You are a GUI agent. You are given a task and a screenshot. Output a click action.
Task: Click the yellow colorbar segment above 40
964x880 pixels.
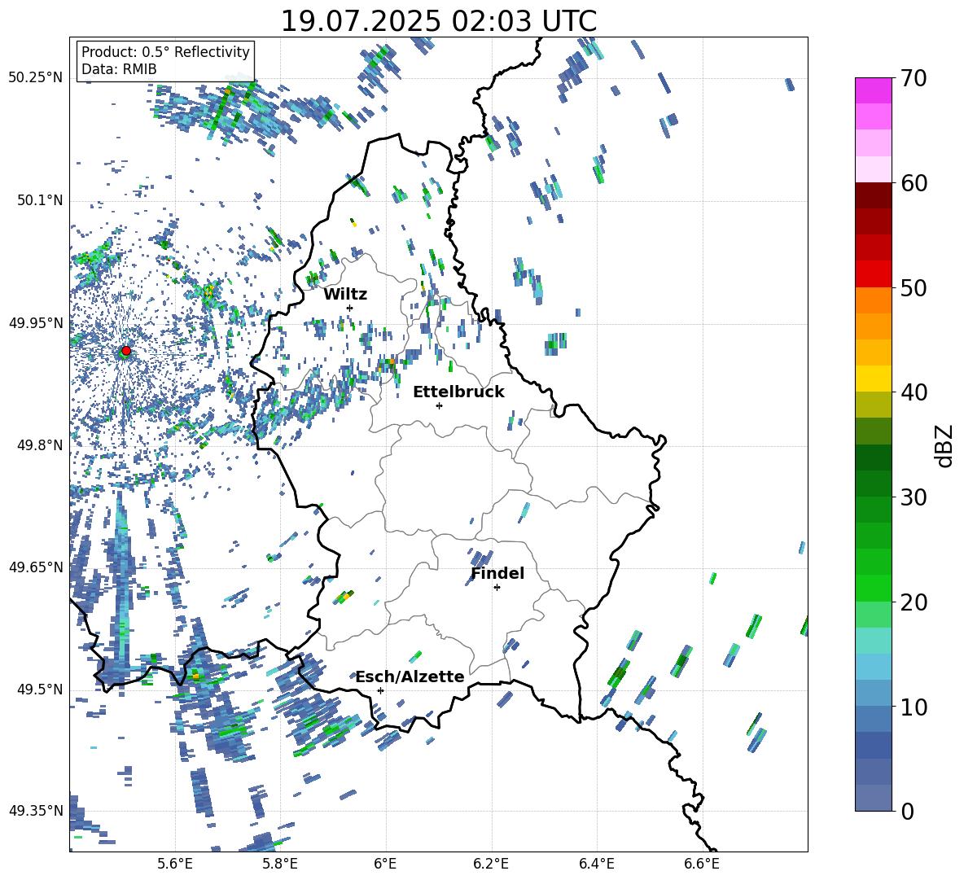tap(873, 379)
